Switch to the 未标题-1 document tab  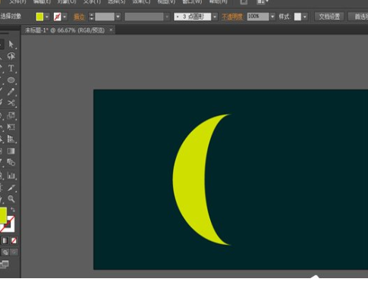point(64,30)
